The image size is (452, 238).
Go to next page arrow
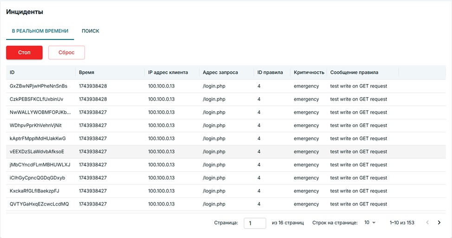tap(439, 223)
